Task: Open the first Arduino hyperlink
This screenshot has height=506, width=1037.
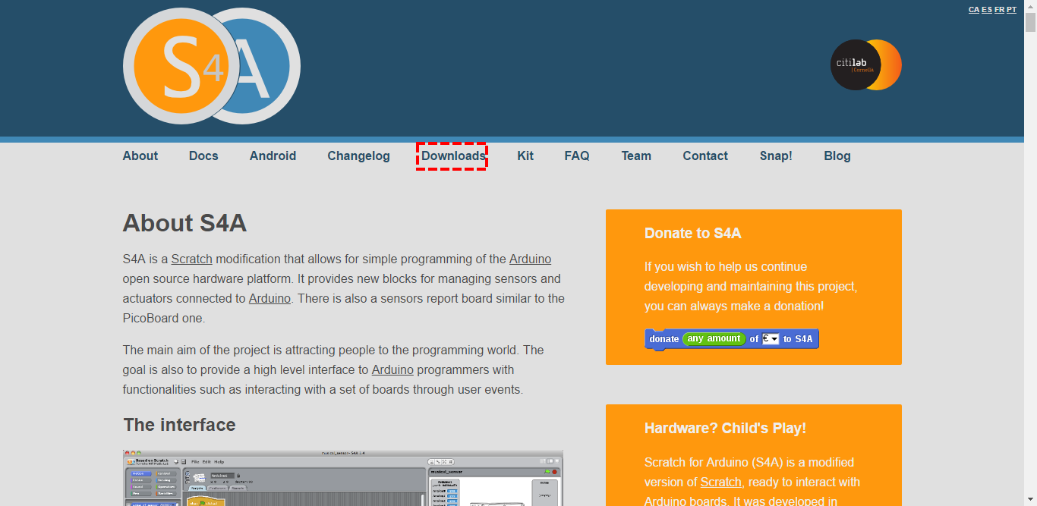Action: click(530, 259)
